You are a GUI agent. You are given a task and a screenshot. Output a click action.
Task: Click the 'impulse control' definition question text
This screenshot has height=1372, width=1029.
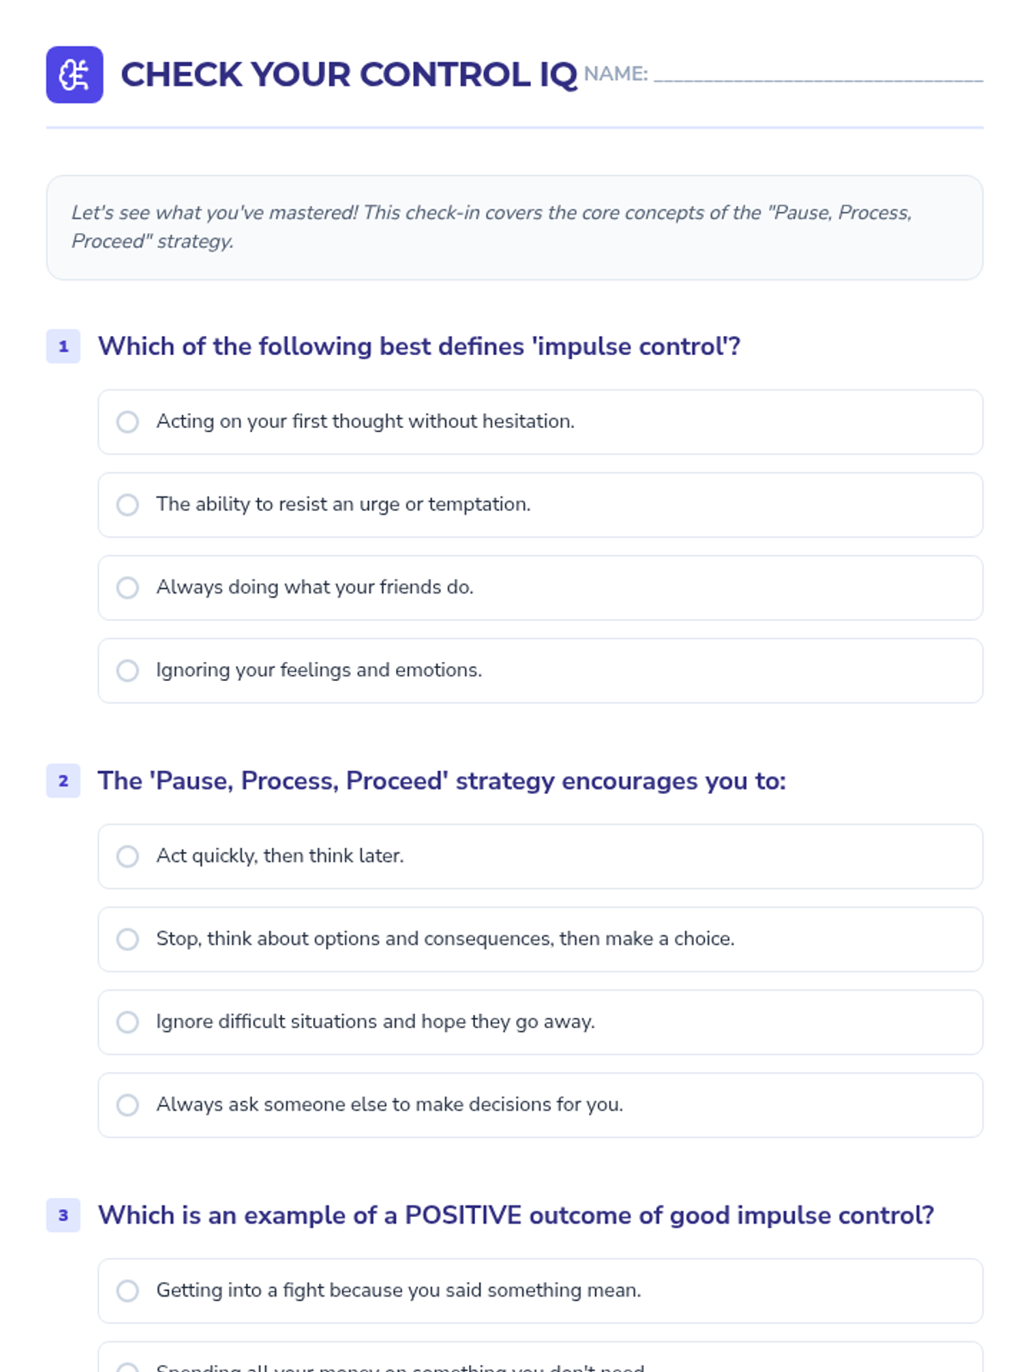tap(418, 346)
